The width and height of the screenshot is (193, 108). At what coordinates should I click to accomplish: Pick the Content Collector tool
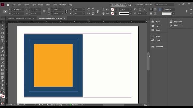click(2, 37)
